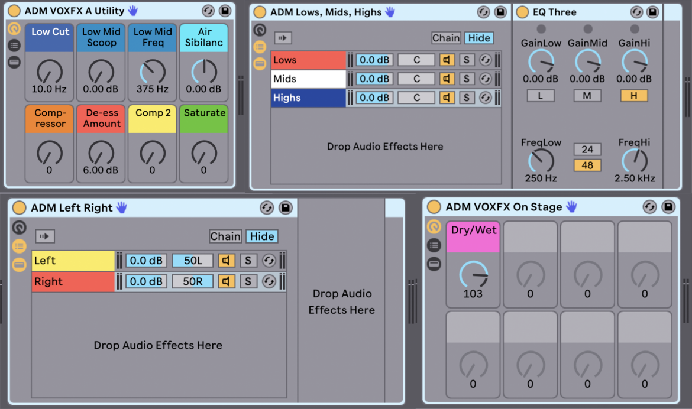Screen dimensions: 692x409
Task: Show chain list in ADM VOXFX A Utility
Action: (14, 46)
